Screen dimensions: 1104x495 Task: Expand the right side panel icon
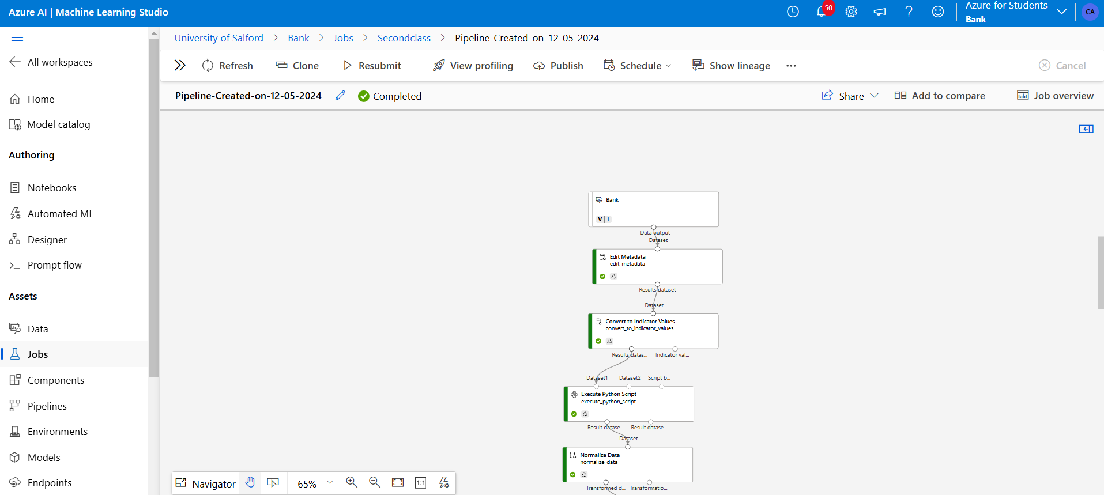point(1086,129)
